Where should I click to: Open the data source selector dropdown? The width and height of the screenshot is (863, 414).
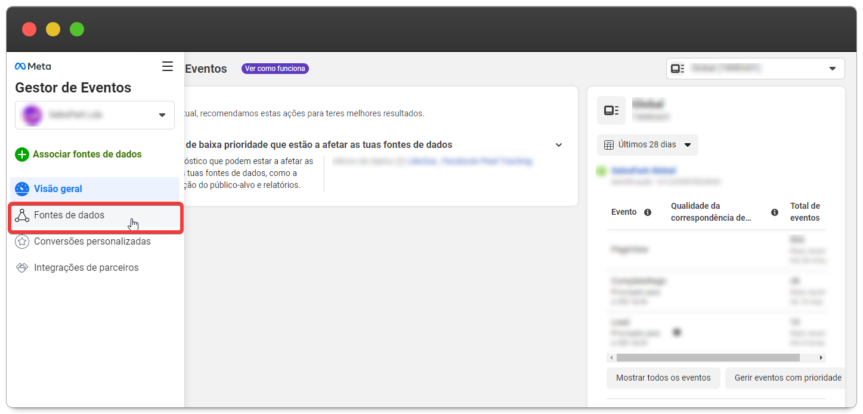point(755,69)
